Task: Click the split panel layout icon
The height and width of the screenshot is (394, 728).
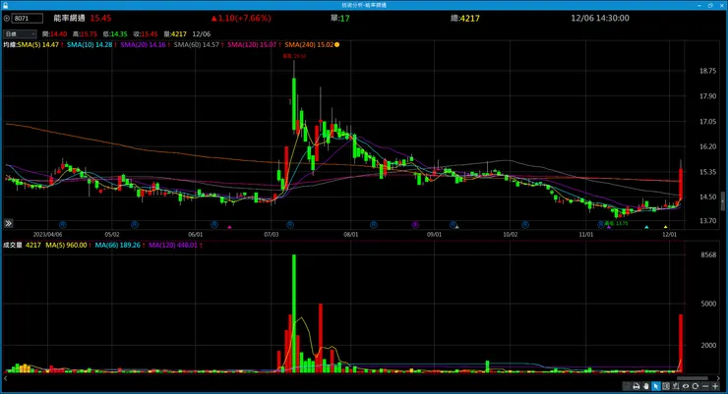Action: click(666, 386)
